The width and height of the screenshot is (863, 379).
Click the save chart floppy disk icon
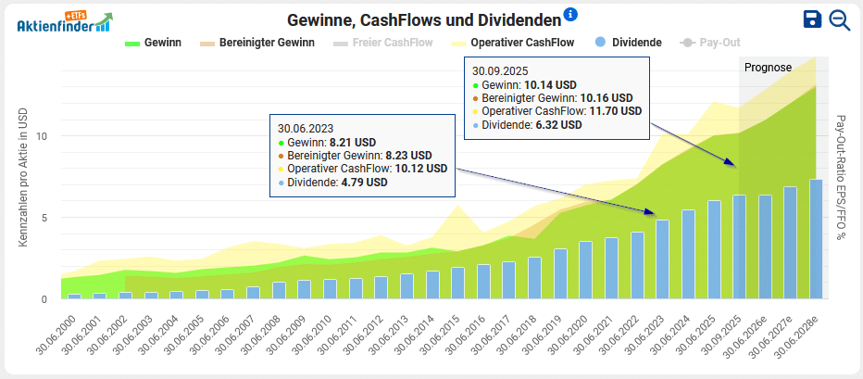[x=812, y=19]
